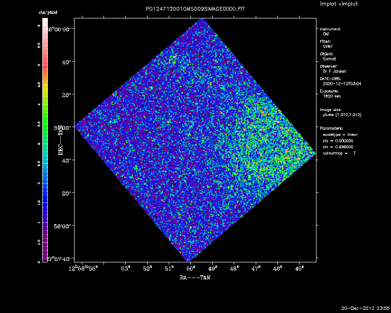Screen dimensions: 391x313
Task: Click the center of the diamond-shaped image
Action: tap(195, 140)
